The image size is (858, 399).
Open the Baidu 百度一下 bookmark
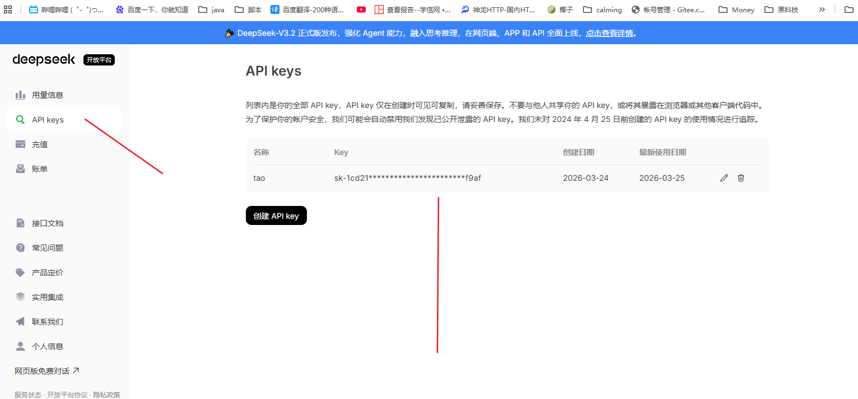pos(152,10)
